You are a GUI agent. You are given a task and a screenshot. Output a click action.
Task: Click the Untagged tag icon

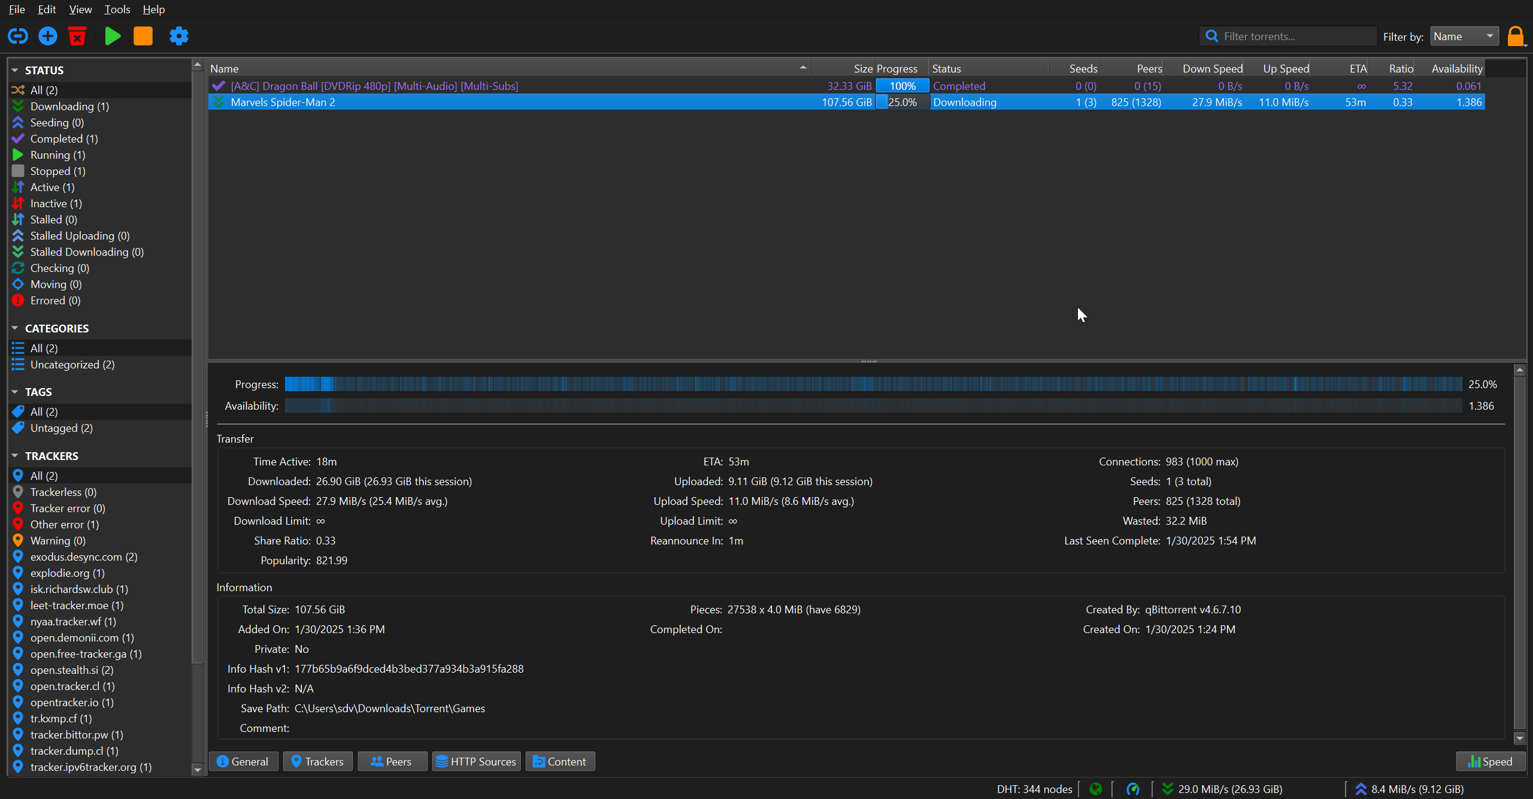[x=18, y=428]
